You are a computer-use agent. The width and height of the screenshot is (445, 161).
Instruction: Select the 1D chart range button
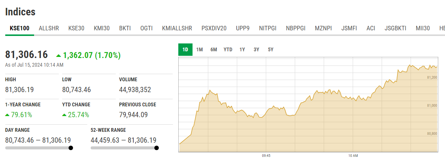pyautogui.click(x=185, y=49)
